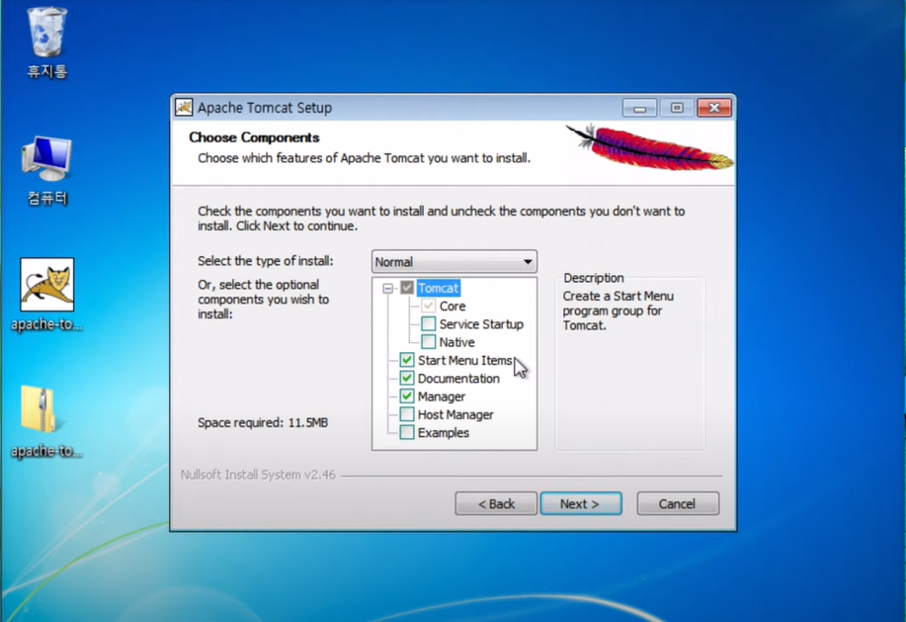The height and width of the screenshot is (622, 906).
Task: Cancel the Tomcat setup
Action: pyautogui.click(x=678, y=503)
